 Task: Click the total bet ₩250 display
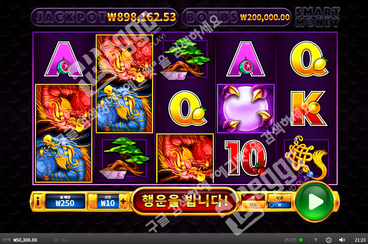pyautogui.click(x=65, y=201)
